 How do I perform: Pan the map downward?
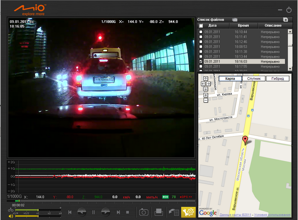coord(206,89)
